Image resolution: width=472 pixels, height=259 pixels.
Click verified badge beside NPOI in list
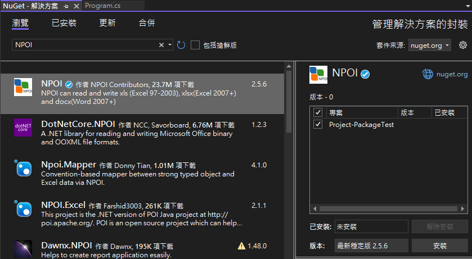(69, 84)
